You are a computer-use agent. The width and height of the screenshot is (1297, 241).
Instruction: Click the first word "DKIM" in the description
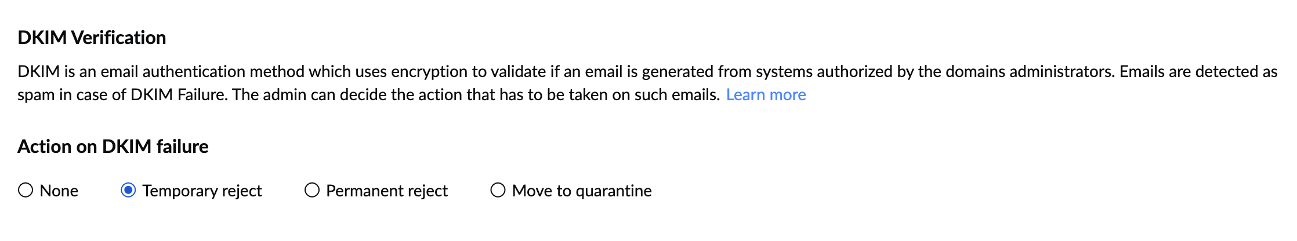click(x=38, y=71)
